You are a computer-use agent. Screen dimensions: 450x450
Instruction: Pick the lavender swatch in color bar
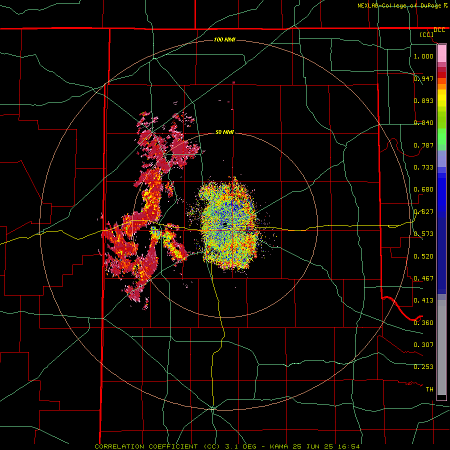(x=441, y=158)
